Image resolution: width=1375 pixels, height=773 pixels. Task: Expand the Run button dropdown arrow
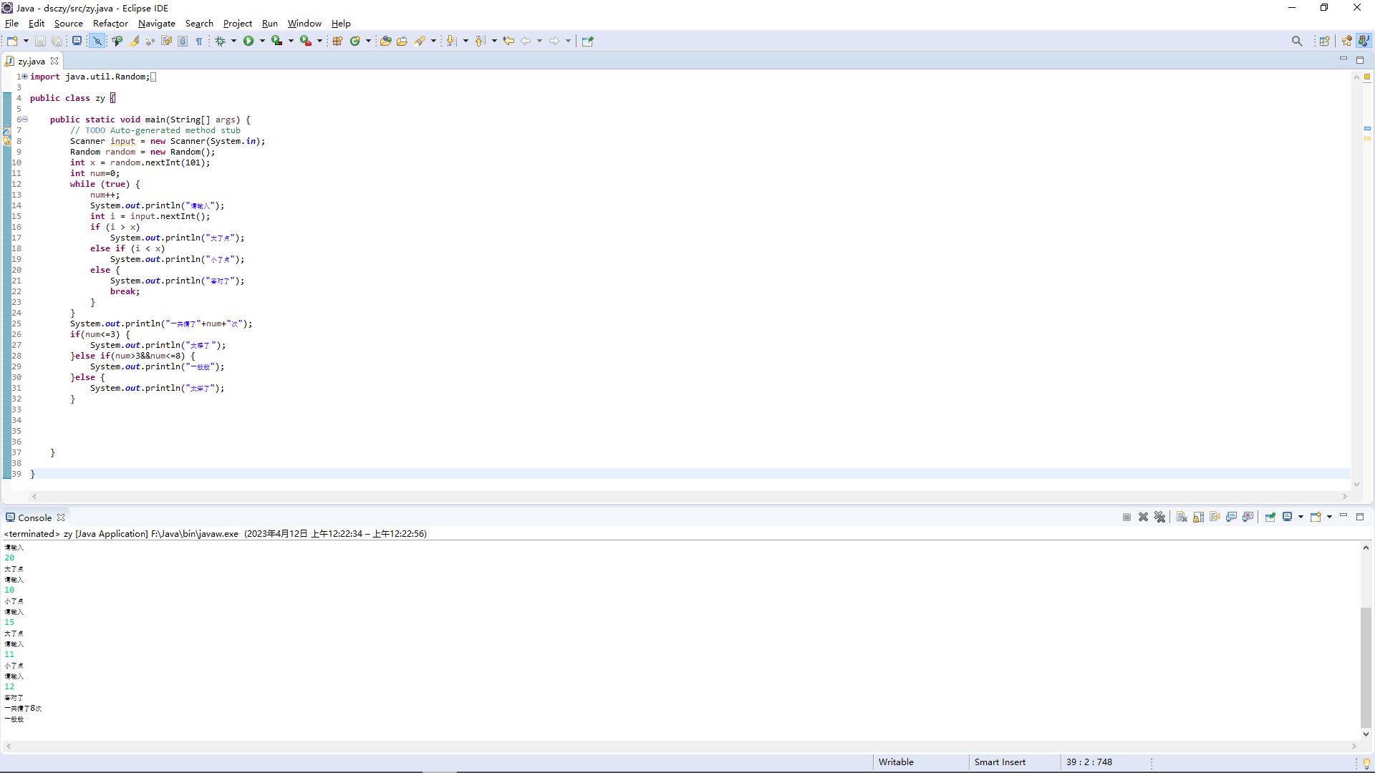[262, 41]
